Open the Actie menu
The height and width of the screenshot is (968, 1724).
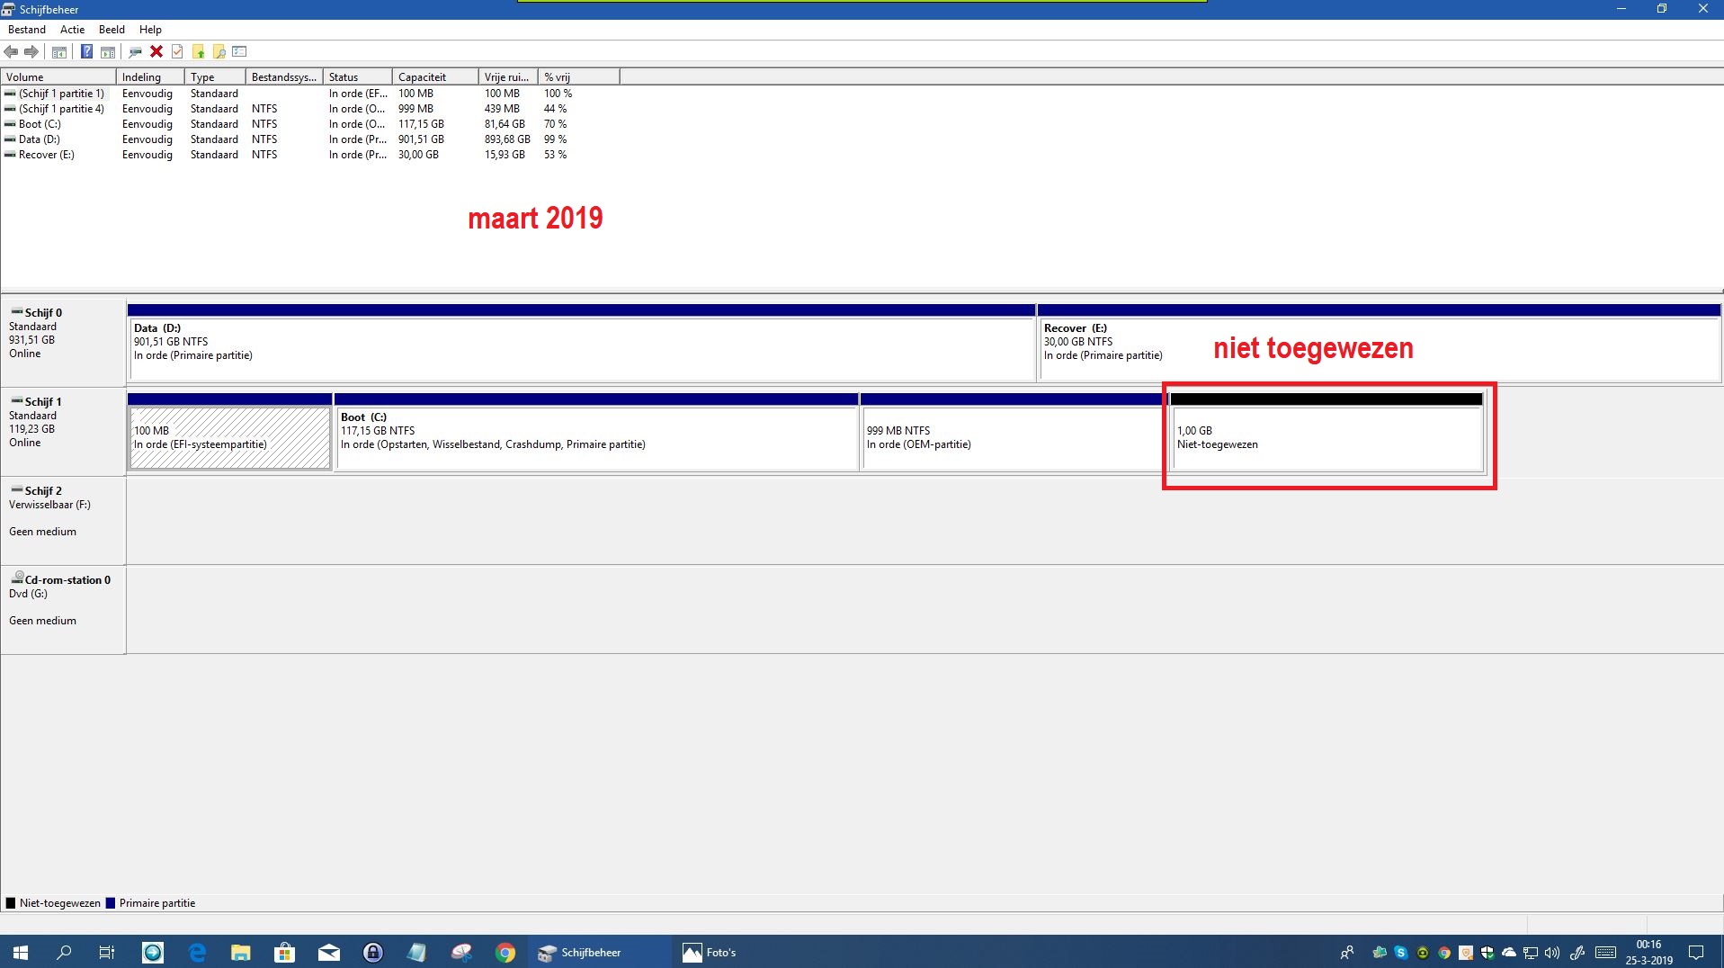(x=72, y=30)
